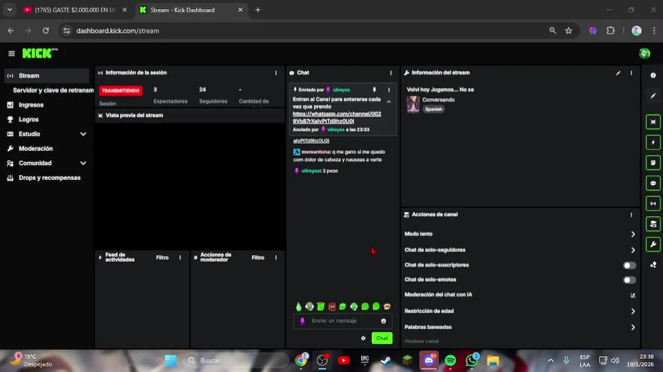Toggle the wrench widget icon in right sidebar
Screen dimensions: 663x372
click(653, 244)
